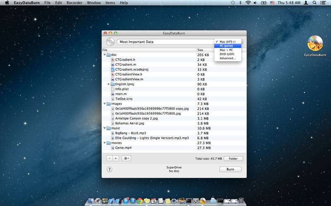Viewport: 331px width, 206px height.
Task: Open iTunes in the Dock
Action: [133, 201]
